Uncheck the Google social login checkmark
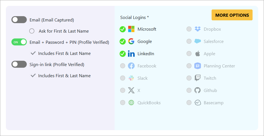The image size is (264, 136). (123, 42)
